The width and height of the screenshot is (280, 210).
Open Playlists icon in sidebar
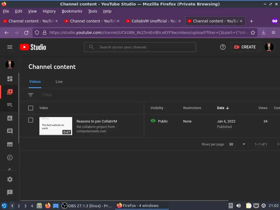(x=10, y=105)
